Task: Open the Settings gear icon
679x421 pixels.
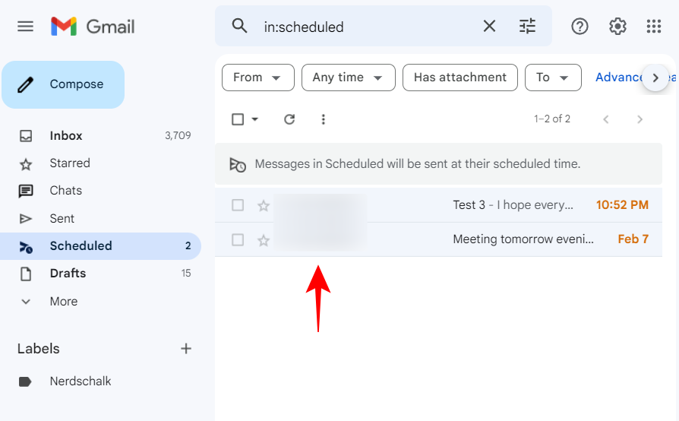Action: [x=617, y=27]
